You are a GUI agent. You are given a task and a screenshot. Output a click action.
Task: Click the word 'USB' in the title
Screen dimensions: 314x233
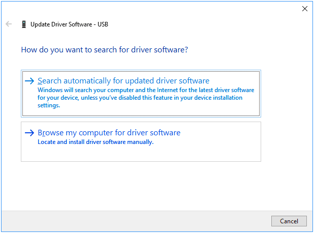[103, 24]
